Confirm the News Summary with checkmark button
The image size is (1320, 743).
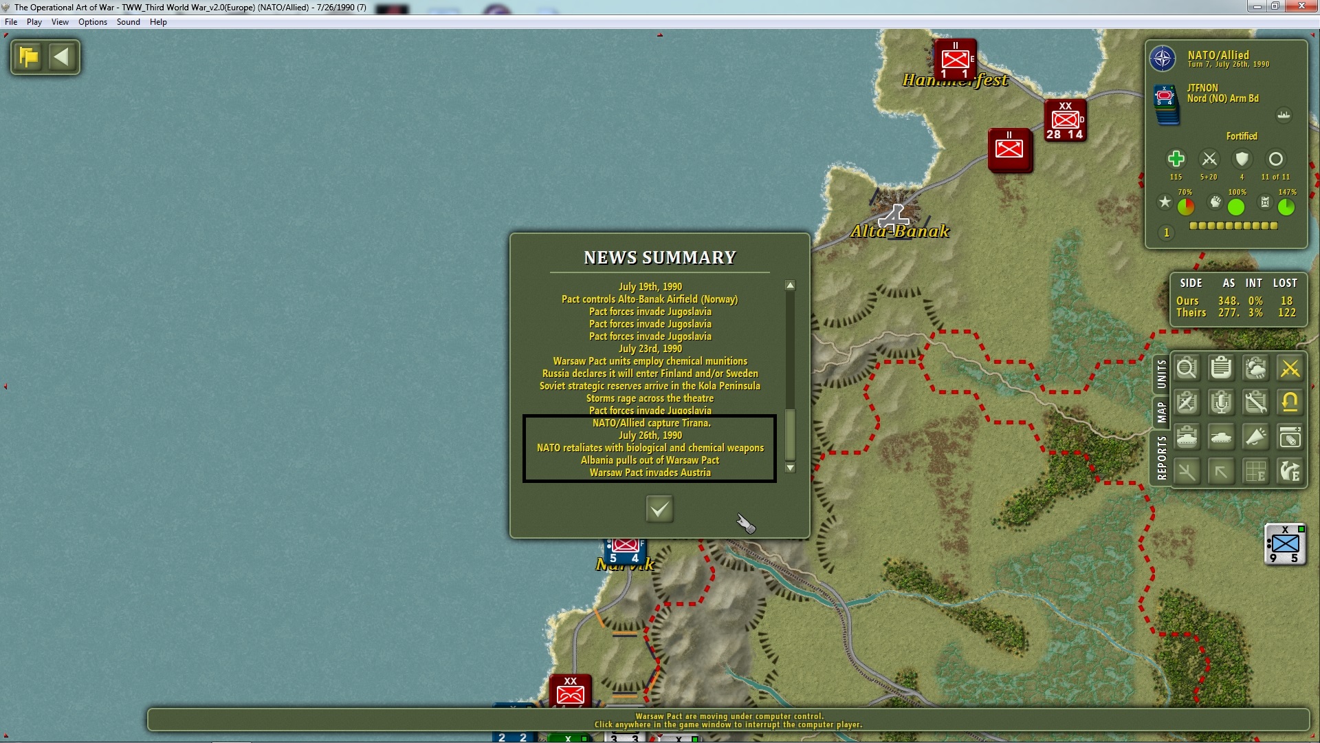(x=659, y=509)
